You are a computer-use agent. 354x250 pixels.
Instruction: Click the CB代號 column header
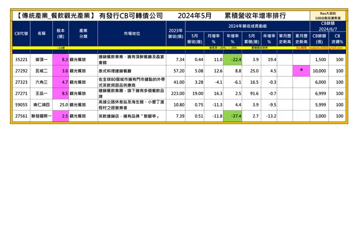[x=21, y=33]
